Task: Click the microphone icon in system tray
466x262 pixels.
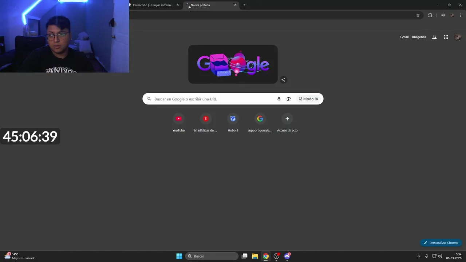Action: (427, 256)
